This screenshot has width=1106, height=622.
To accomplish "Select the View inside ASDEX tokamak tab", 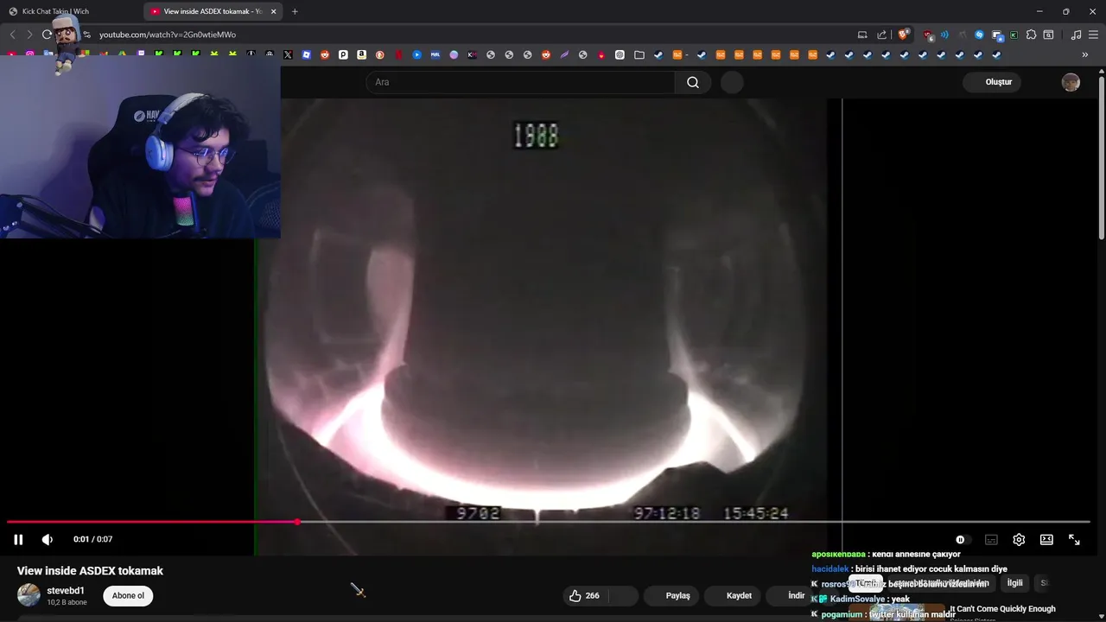I will point(212,11).
